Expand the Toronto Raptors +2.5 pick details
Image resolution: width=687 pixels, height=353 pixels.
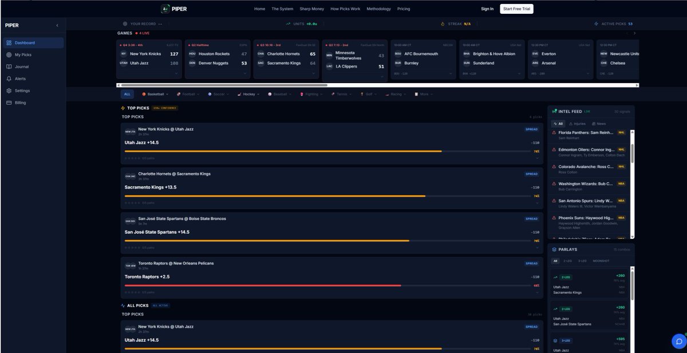537,292
